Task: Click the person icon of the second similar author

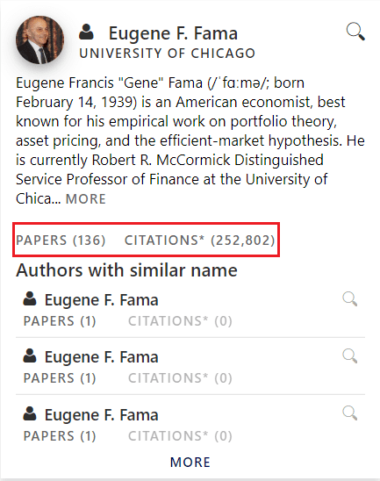Action: (x=30, y=355)
